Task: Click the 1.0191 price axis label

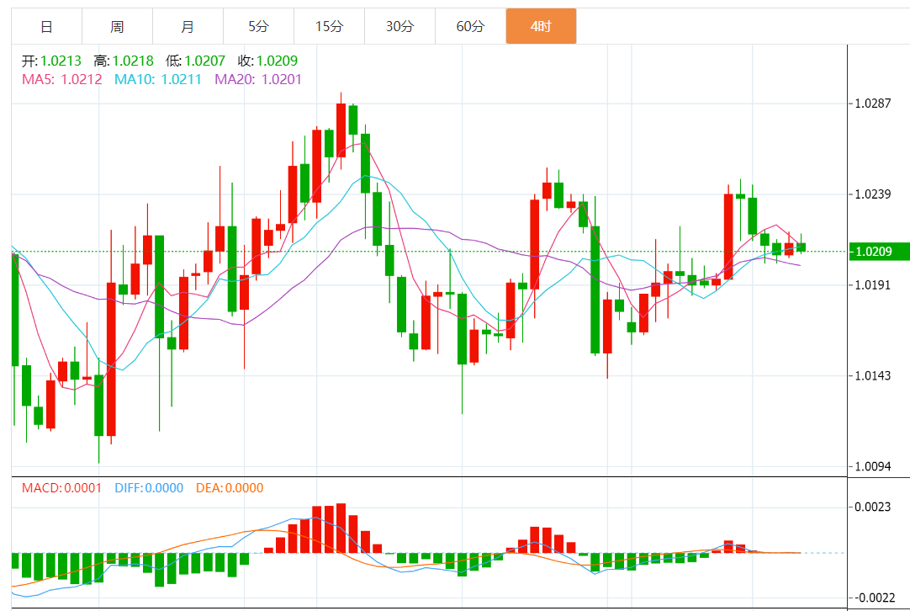Action: [873, 285]
